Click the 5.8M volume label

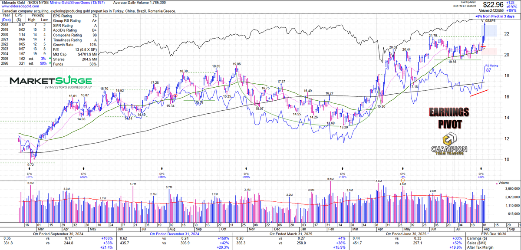[x=379, y=181]
